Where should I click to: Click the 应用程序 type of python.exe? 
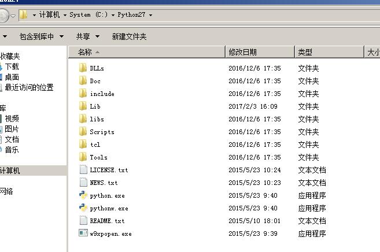(x=312, y=195)
